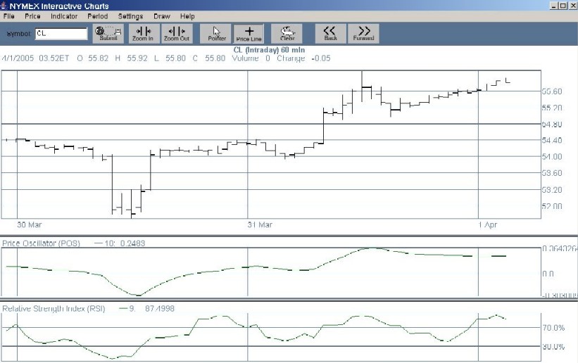The image size is (578, 363).
Task: Go Back in chart history
Action: coord(330,33)
